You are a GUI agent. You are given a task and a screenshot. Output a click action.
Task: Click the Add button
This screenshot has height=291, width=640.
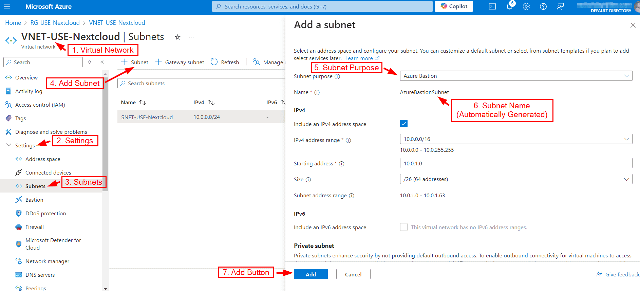point(311,274)
